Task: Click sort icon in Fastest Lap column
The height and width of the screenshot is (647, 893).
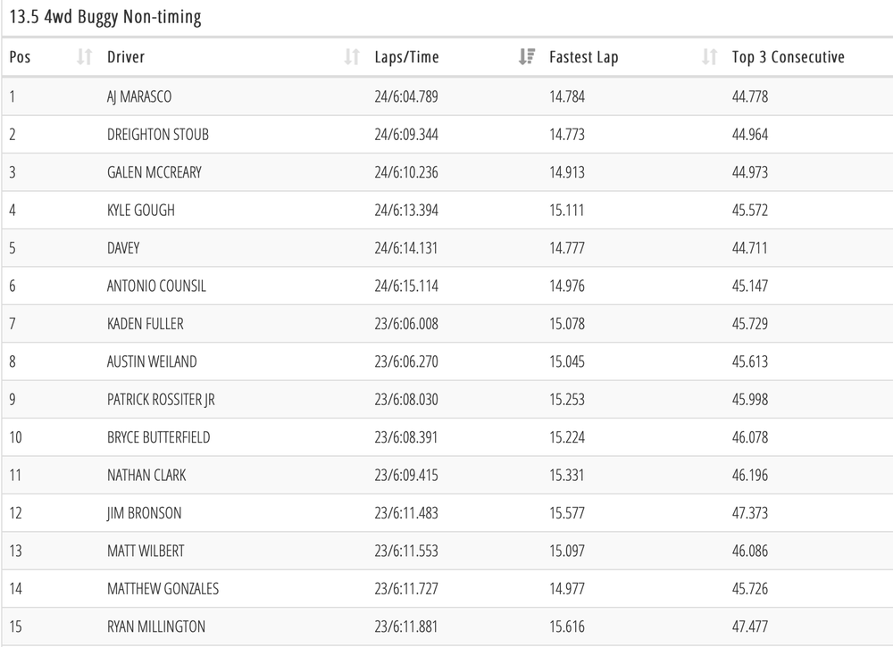Action: (709, 57)
